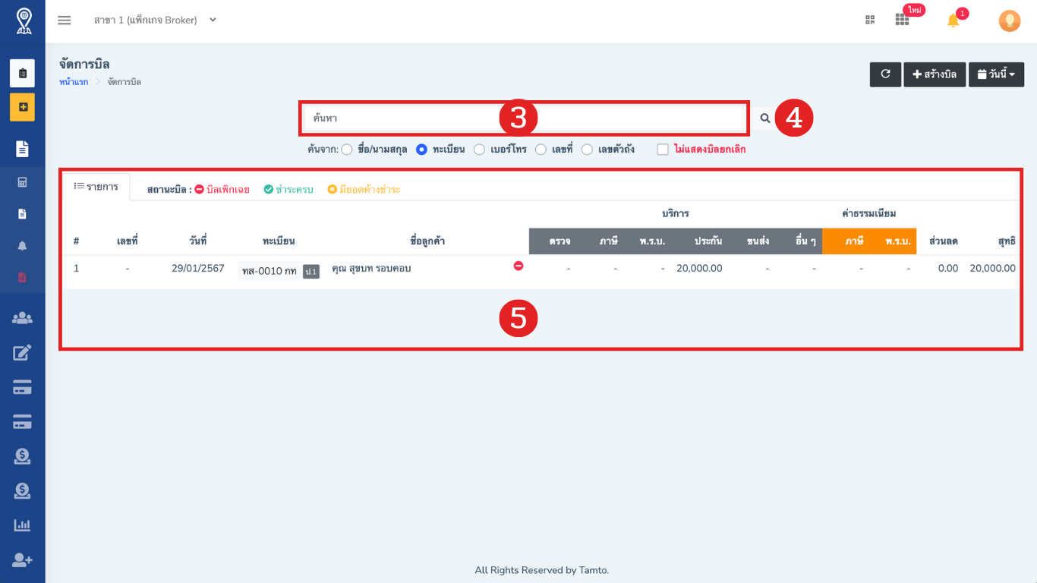The width and height of the screenshot is (1037, 583).
Task: Click the bell icon in the left sidebar
Action: (22, 246)
